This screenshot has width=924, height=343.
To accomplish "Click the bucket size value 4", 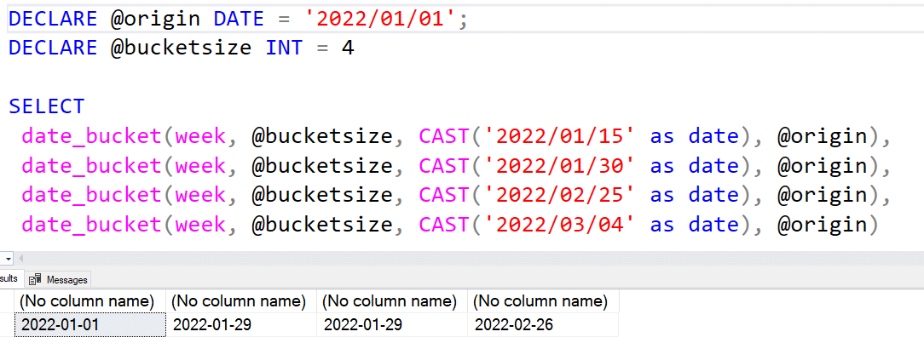I will click(348, 48).
